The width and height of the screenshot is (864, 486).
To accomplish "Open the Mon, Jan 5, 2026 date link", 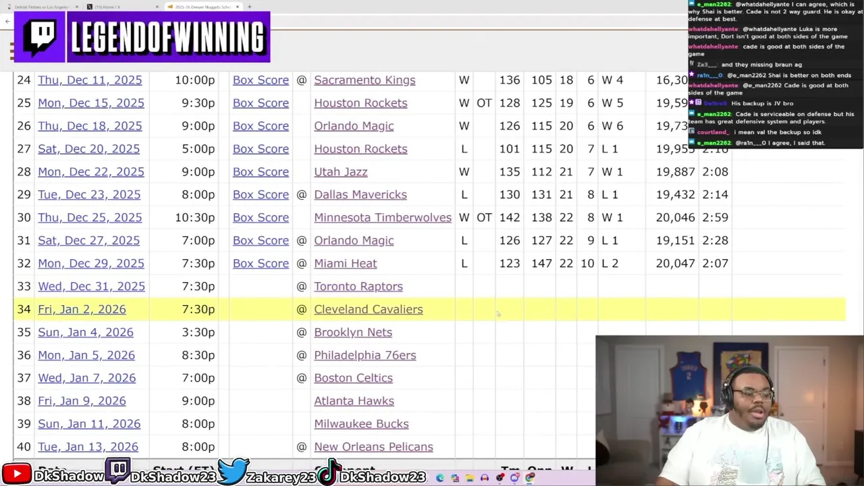I will (86, 356).
